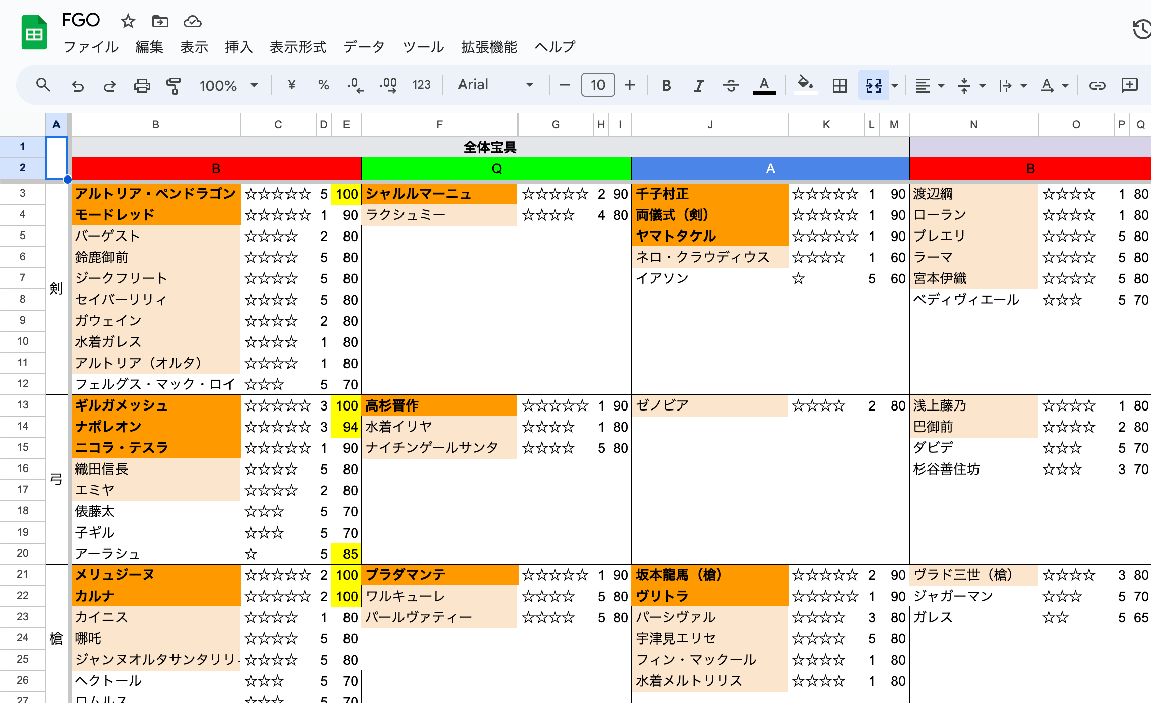Open the borders tool

839,85
